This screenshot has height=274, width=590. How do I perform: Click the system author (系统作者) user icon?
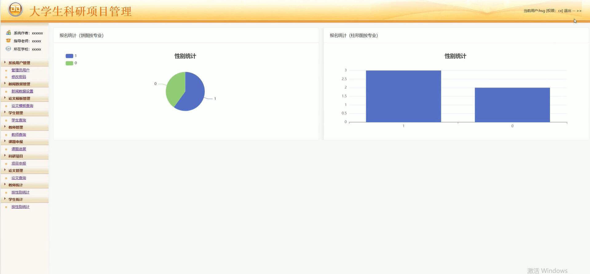(9, 33)
